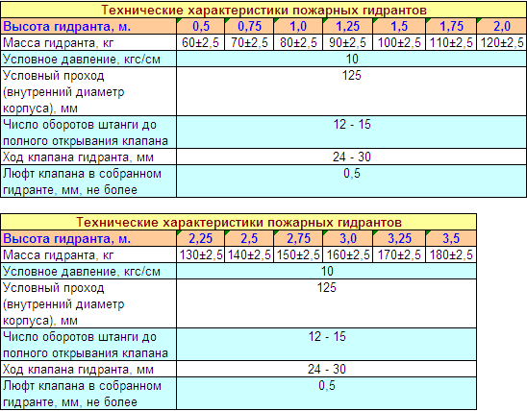
Task: Select the 0,75 height column header
Action: pyautogui.click(x=249, y=26)
